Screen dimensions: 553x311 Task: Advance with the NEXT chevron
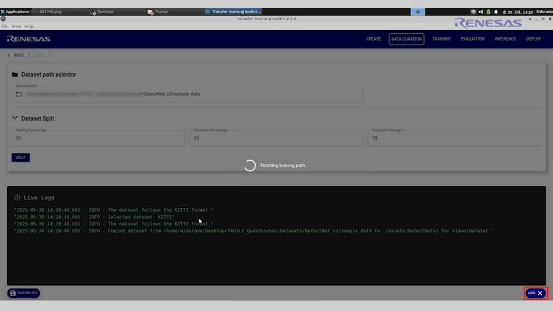coord(50,55)
